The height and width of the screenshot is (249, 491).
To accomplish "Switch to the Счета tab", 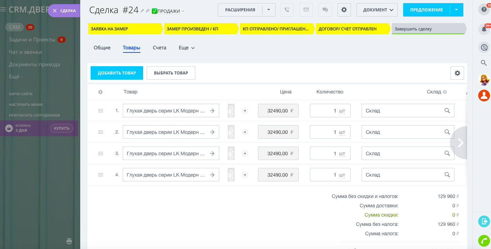I will [x=159, y=48].
